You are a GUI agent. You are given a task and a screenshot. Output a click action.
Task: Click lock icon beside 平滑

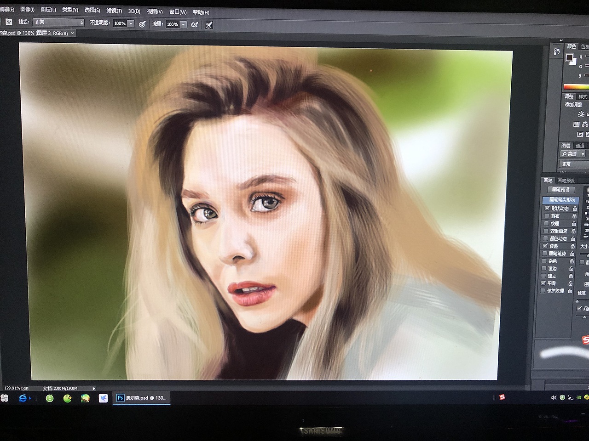pyautogui.click(x=571, y=283)
